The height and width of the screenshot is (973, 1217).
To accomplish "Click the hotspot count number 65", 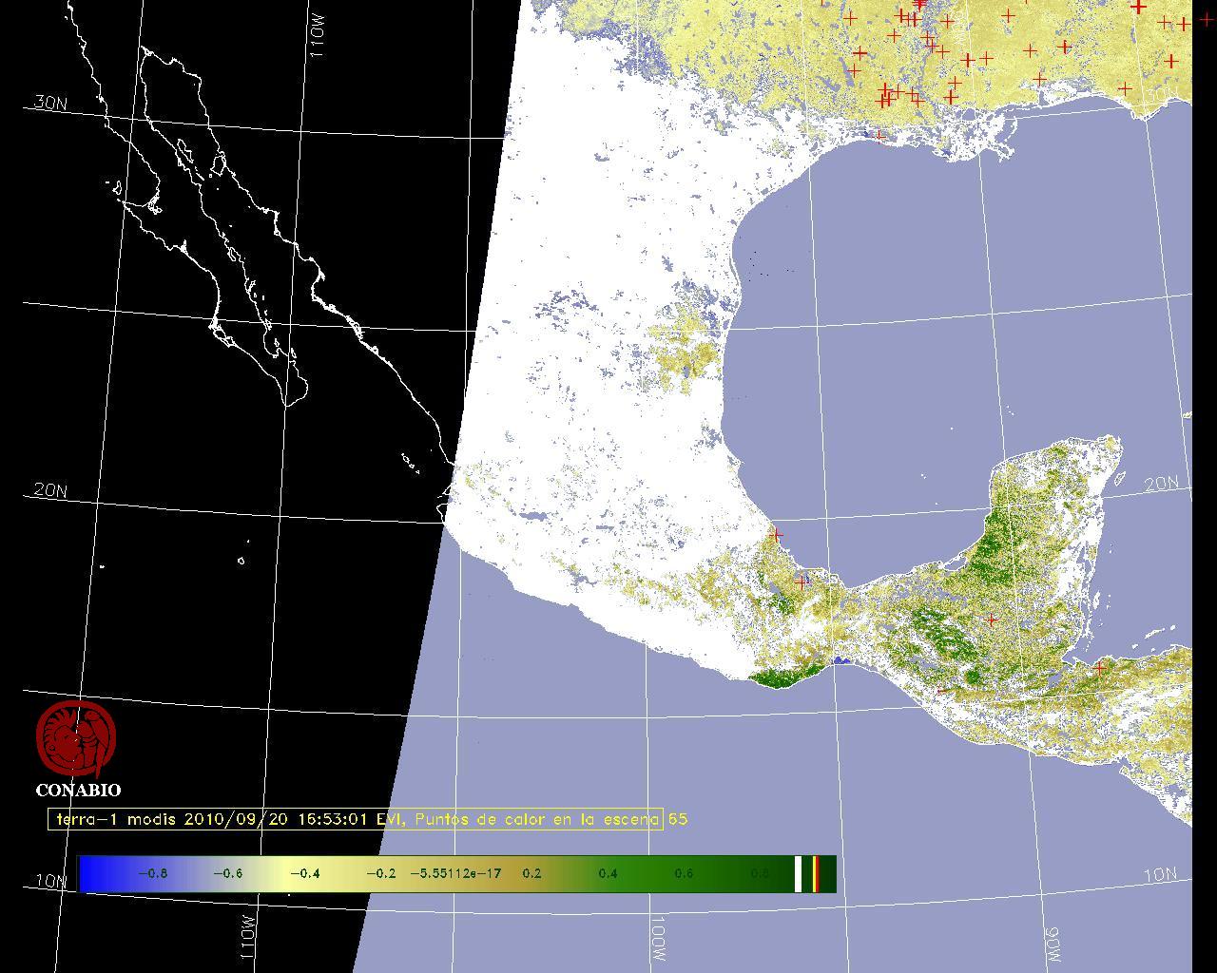I will 678,819.
